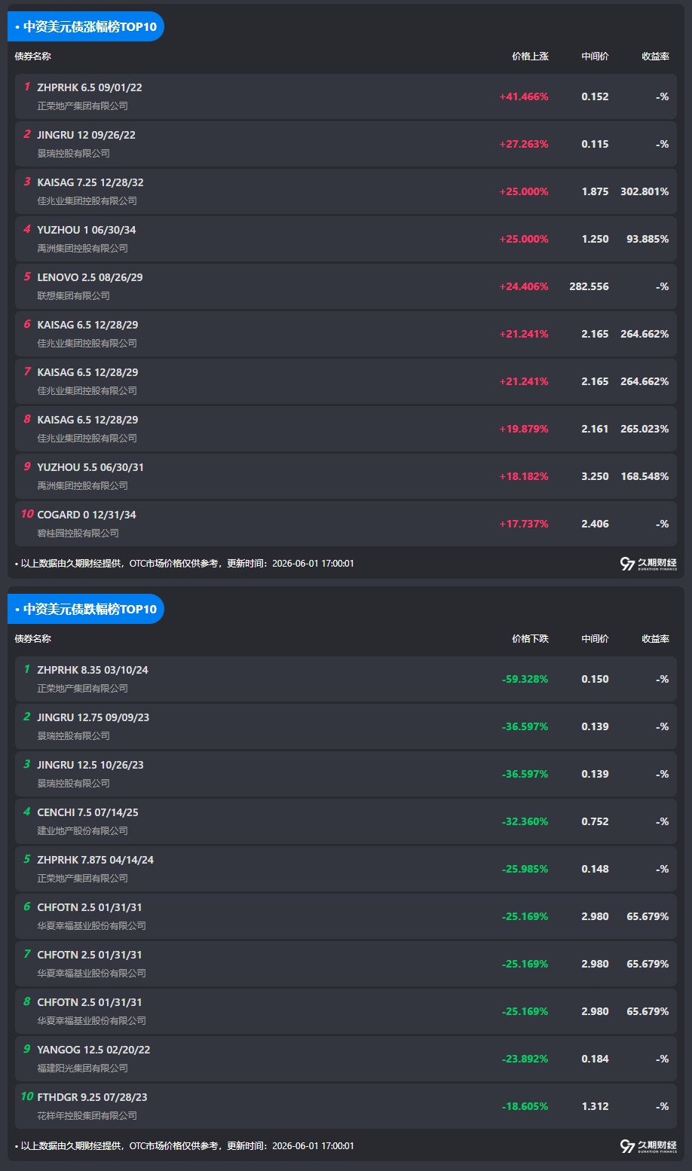692x1171 pixels.
Task: Click the 265.023% yield value
Action: (x=645, y=430)
